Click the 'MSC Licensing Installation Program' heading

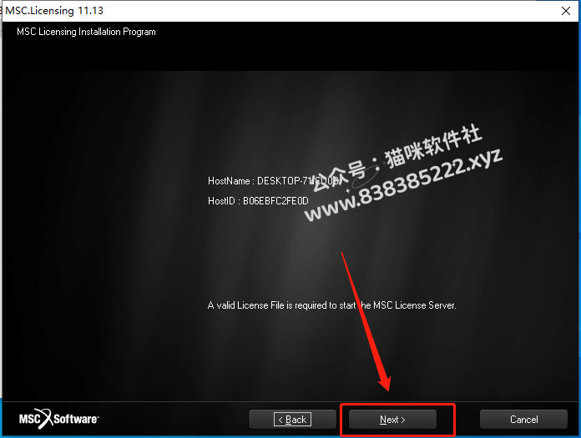click(86, 32)
